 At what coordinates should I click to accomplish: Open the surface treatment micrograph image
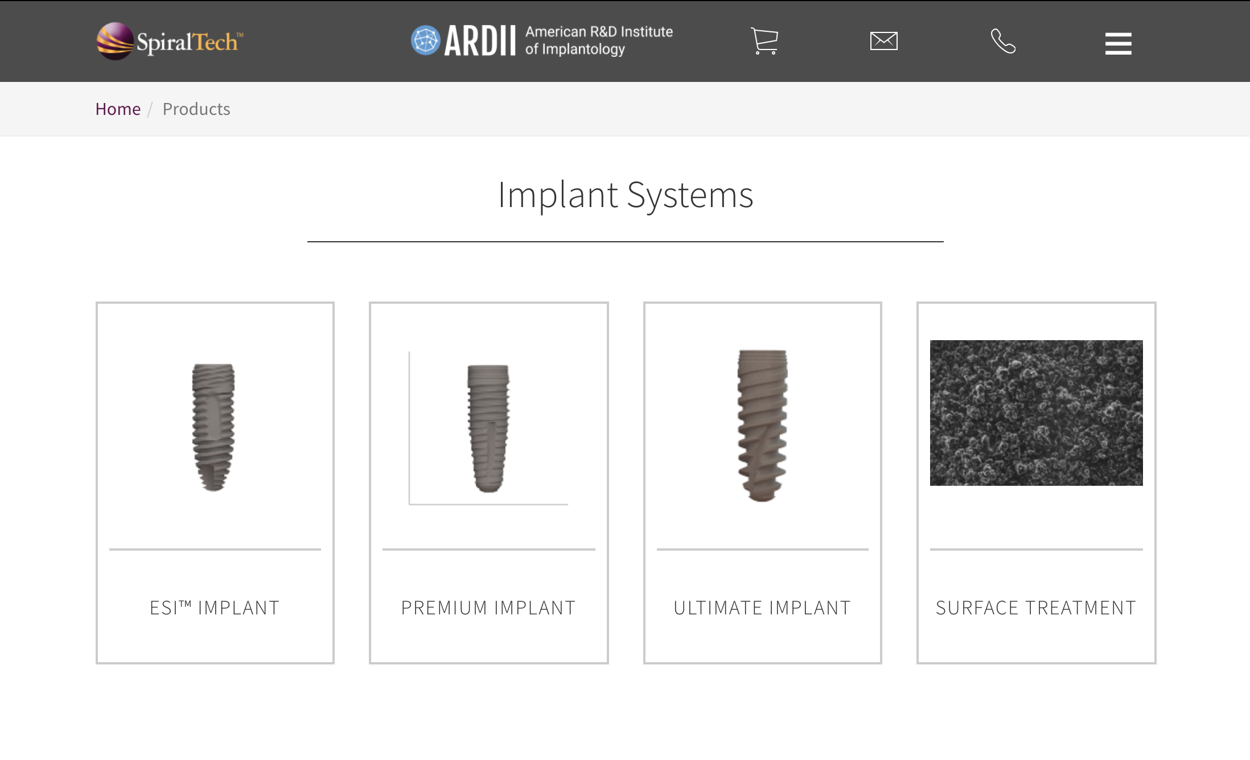click(1036, 413)
